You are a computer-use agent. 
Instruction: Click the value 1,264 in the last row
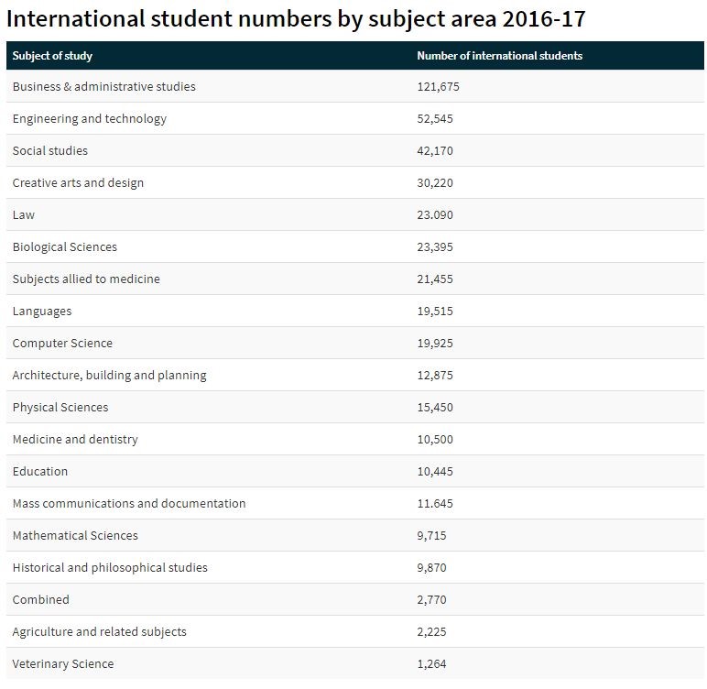pyautogui.click(x=431, y=664)
